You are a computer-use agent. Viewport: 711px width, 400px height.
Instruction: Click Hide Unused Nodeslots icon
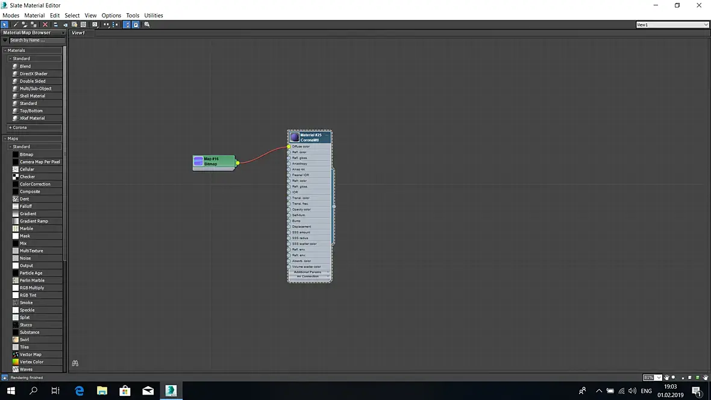tap(65, 25)
